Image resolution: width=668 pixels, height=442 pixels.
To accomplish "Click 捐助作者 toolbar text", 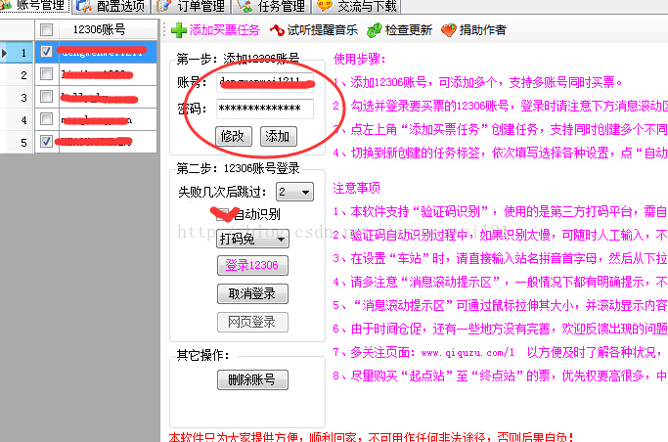I will tap(483, 30).
